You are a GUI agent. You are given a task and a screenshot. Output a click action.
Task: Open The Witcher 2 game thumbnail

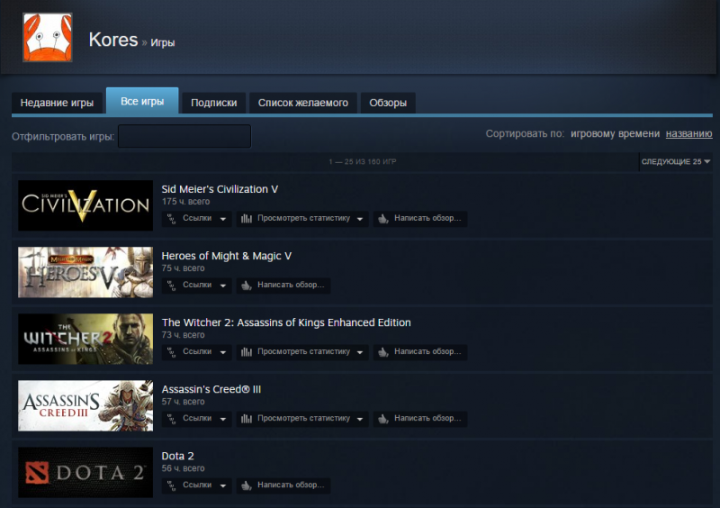click(85, 339)
